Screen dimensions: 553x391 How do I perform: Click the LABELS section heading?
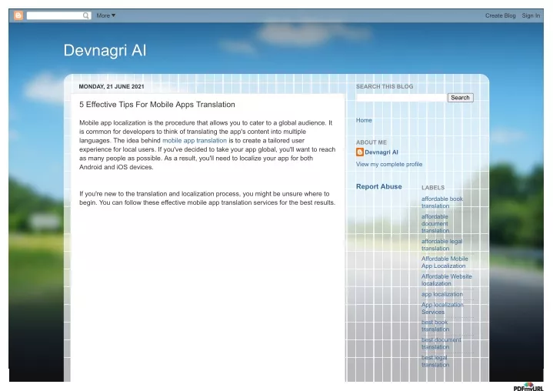(x=433, y=187)
